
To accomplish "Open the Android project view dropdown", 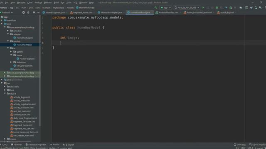I will [x=7, y=12].
